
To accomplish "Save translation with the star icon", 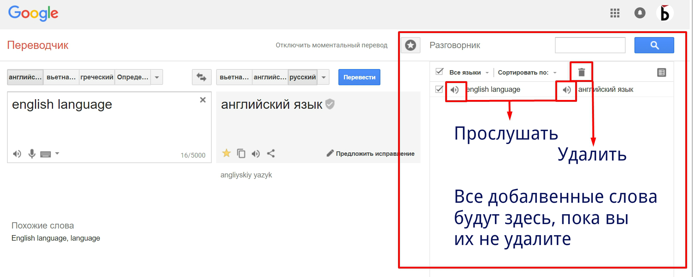I will point(226,153).
